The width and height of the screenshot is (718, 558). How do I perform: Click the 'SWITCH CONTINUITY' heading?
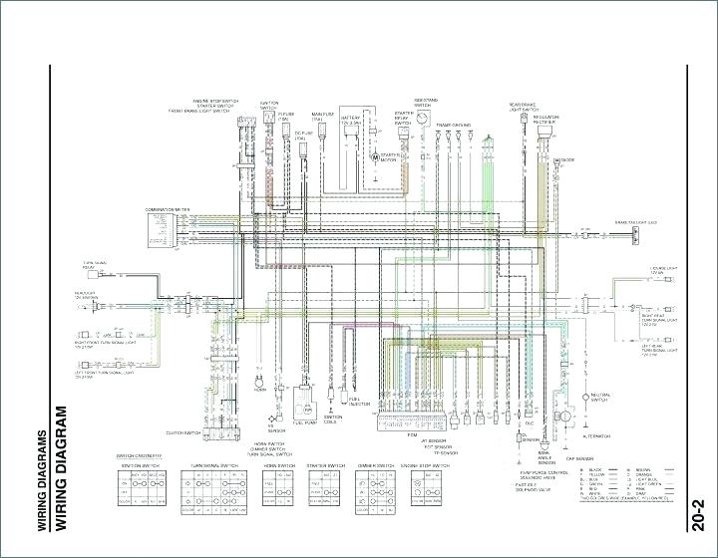(x=140, y=456)
